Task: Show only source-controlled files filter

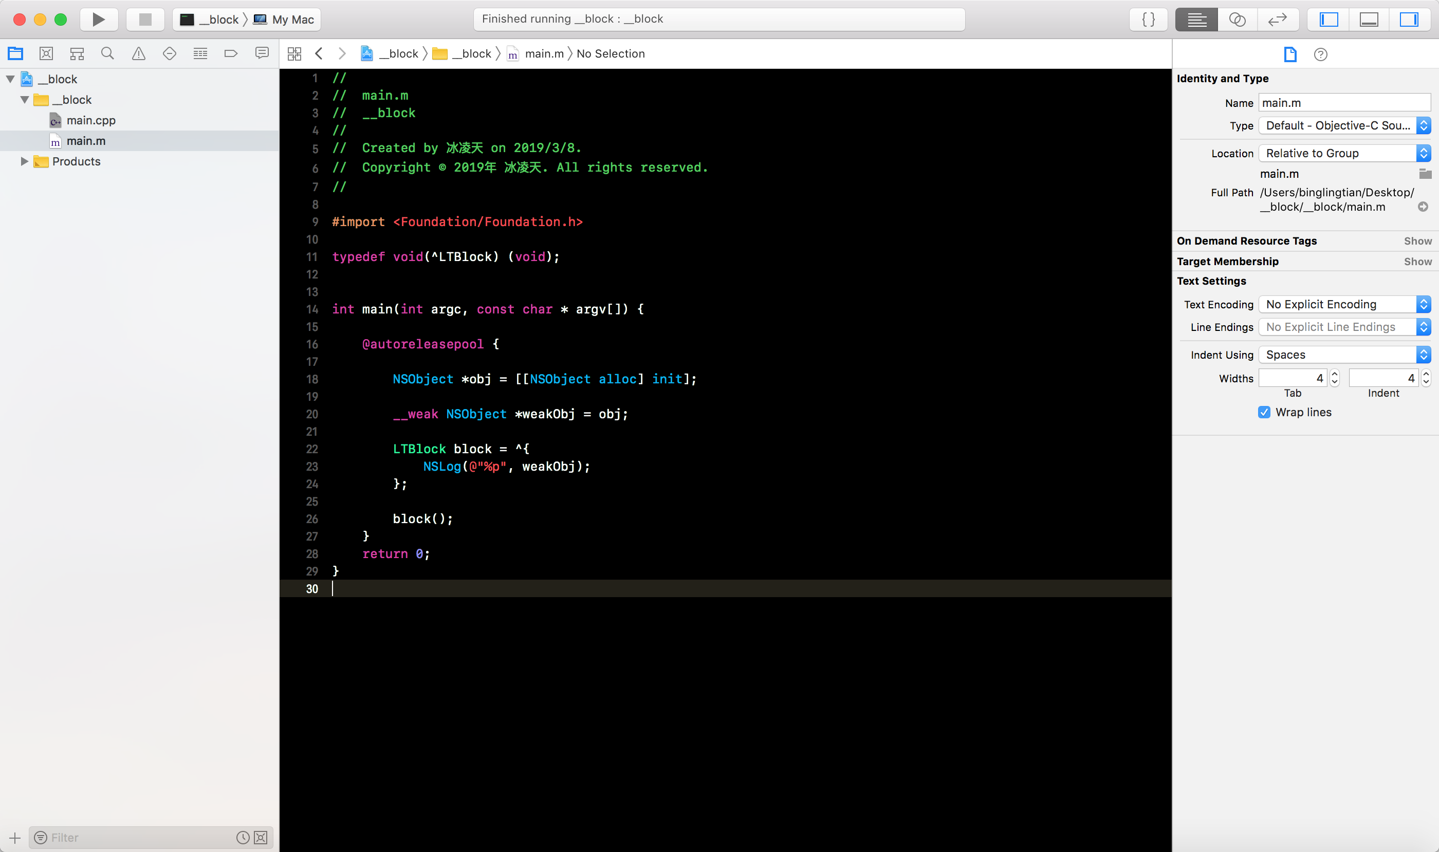Action: (261, 838)
